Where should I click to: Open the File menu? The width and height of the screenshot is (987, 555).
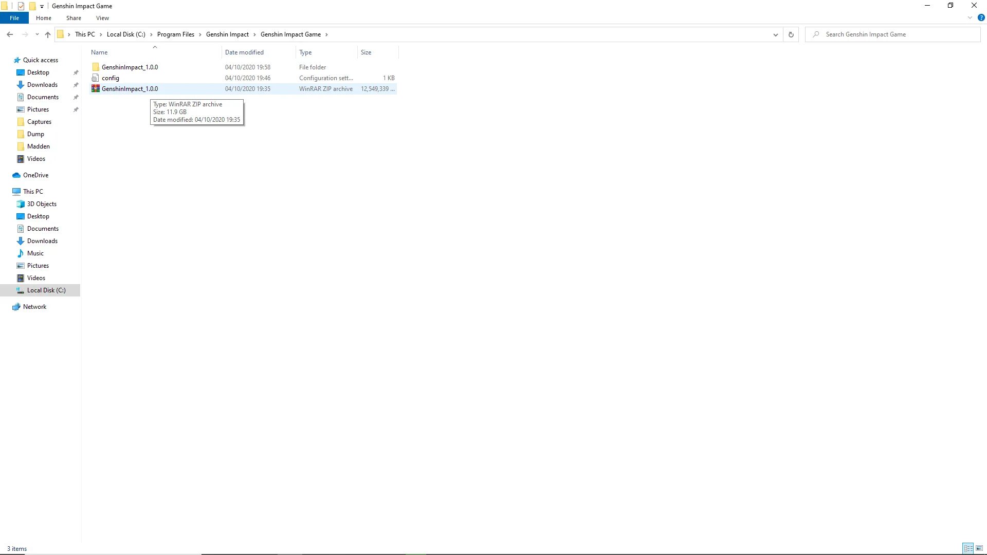point(14,18)
